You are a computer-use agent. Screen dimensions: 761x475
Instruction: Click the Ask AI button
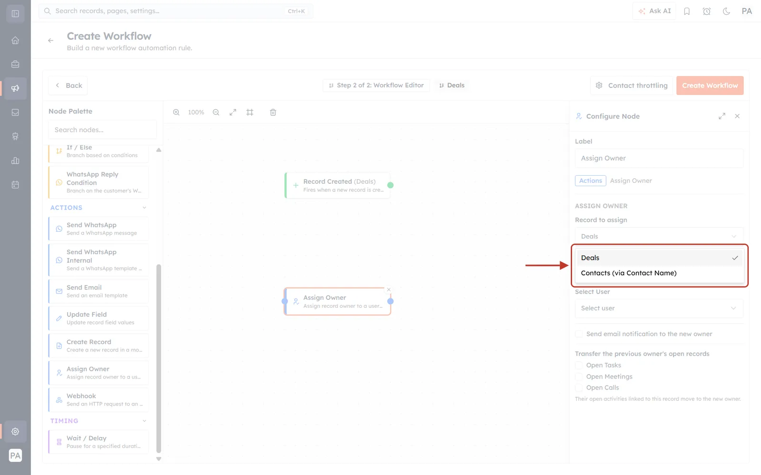[x=654, y=11]
